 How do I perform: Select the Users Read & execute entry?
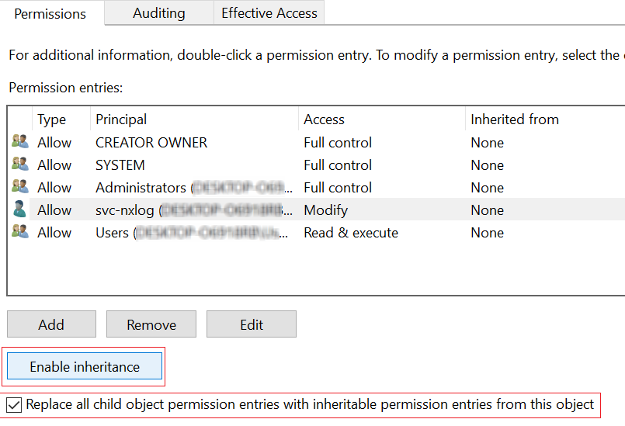(350, 233)
